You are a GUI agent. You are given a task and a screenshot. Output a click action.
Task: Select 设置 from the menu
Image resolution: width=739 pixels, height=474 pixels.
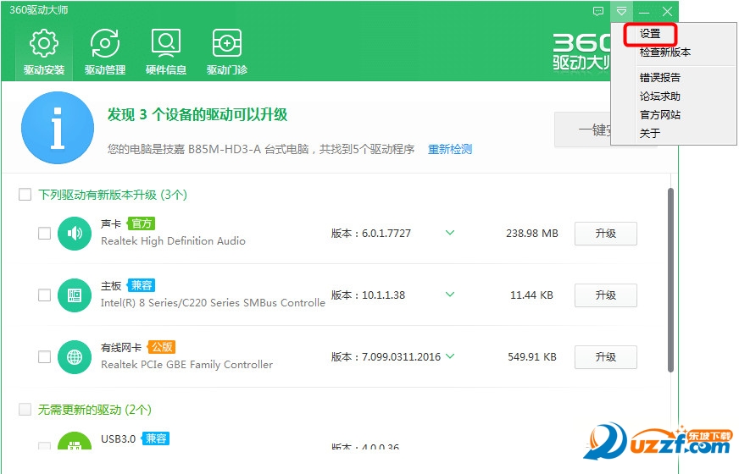(650, 34)
